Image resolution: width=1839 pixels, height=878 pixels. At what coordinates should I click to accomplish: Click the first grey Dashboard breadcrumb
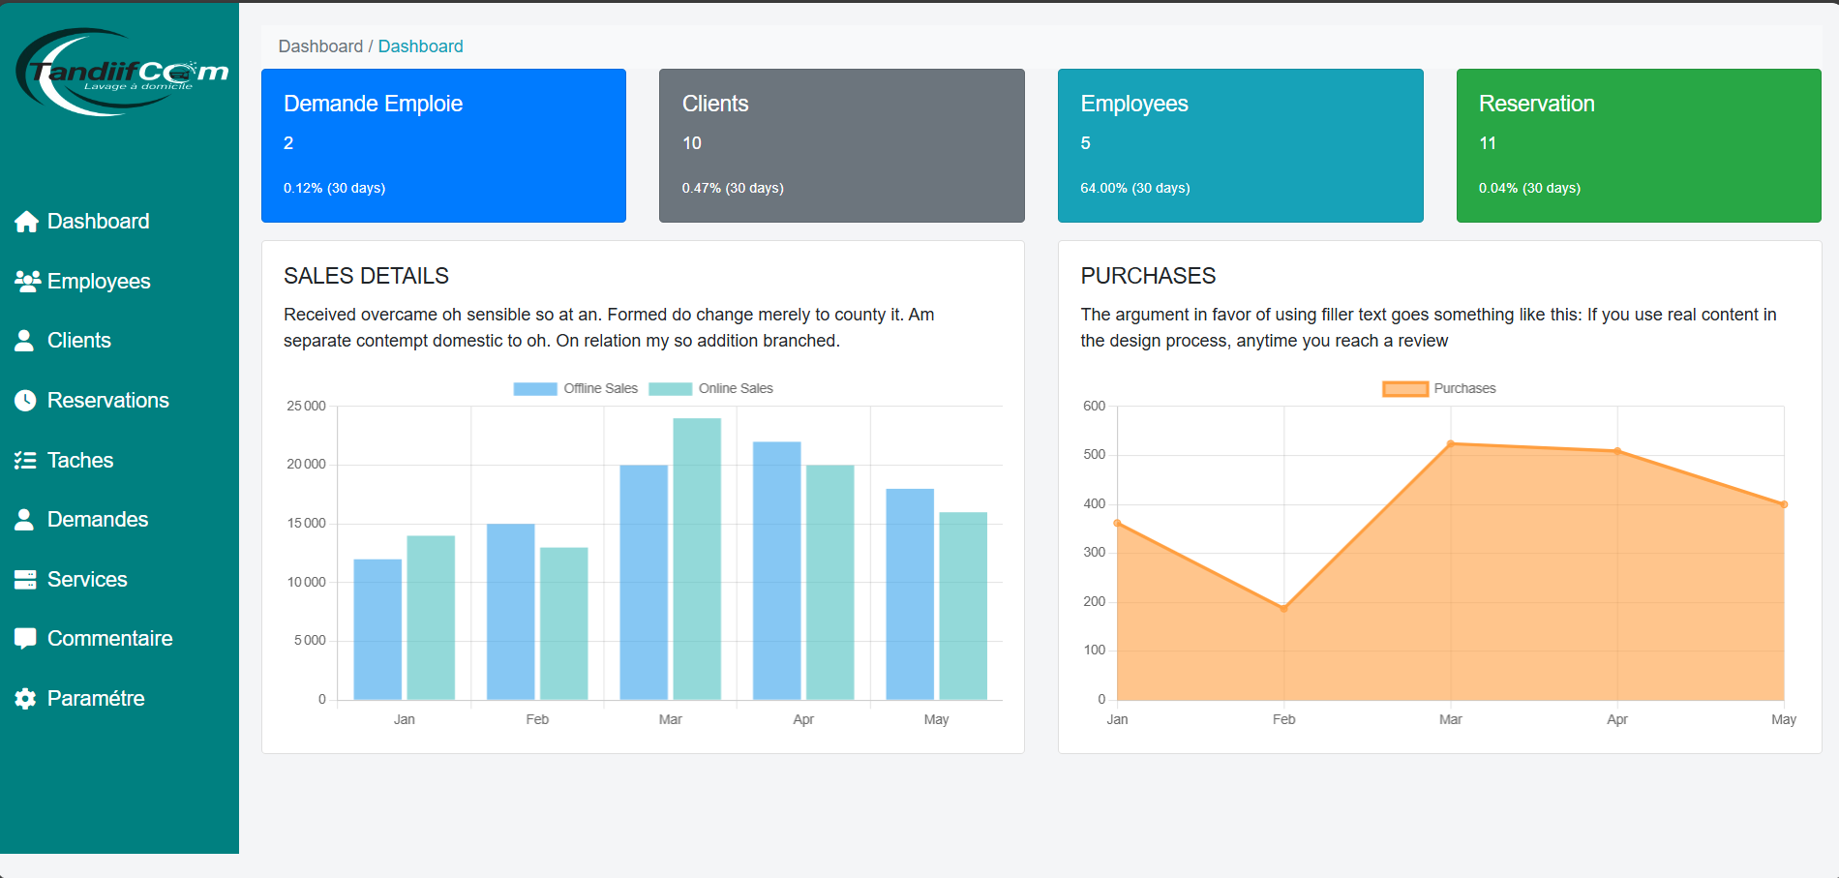pyautogui.click(x=320, y=46)
